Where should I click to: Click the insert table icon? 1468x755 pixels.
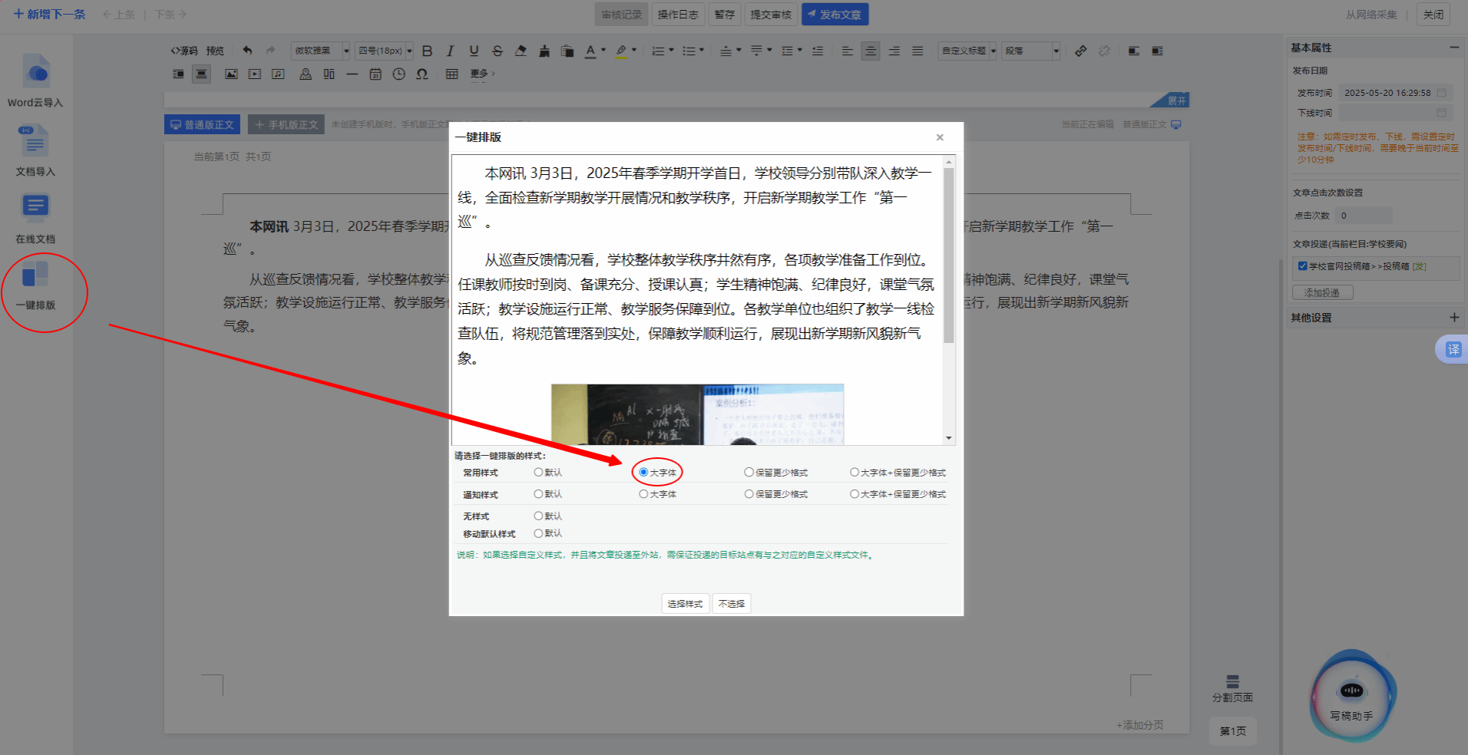click(x=451, y=74)
